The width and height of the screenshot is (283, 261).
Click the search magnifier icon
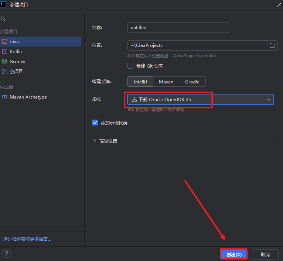(3, 19)
